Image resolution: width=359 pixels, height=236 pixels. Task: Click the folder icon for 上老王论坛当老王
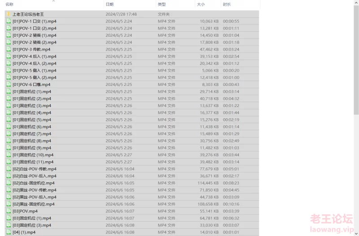[9, 14]
